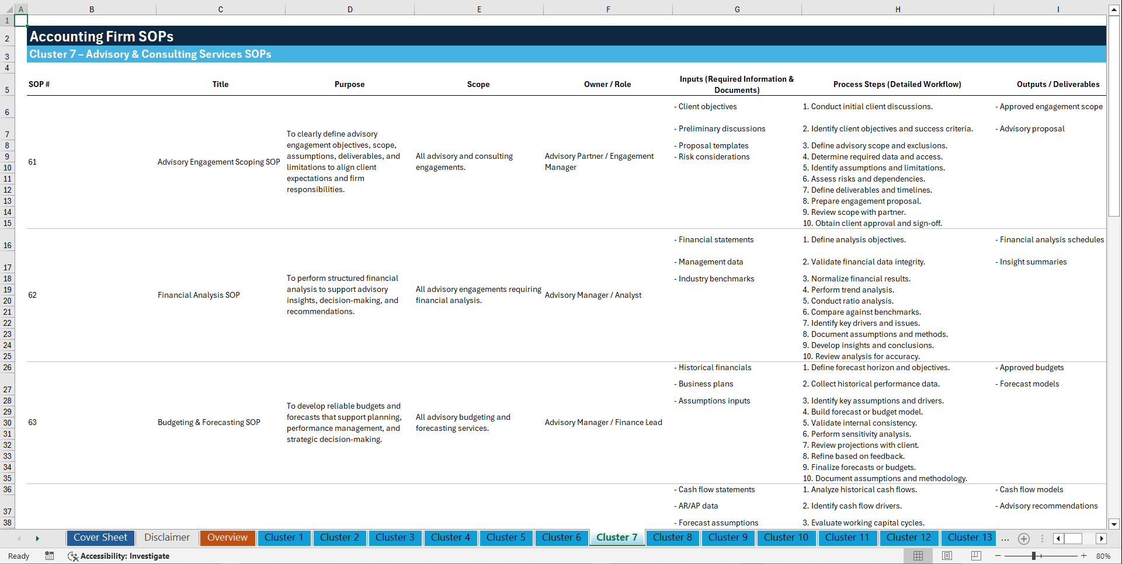
Task: Open the Accessibility Investigate checker
Action: click(119, 556)
